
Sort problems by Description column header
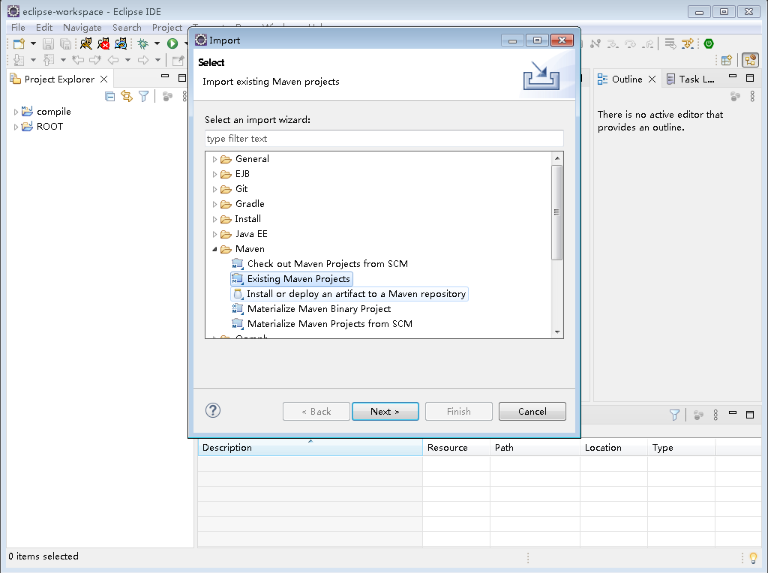(x=310, y=448)
